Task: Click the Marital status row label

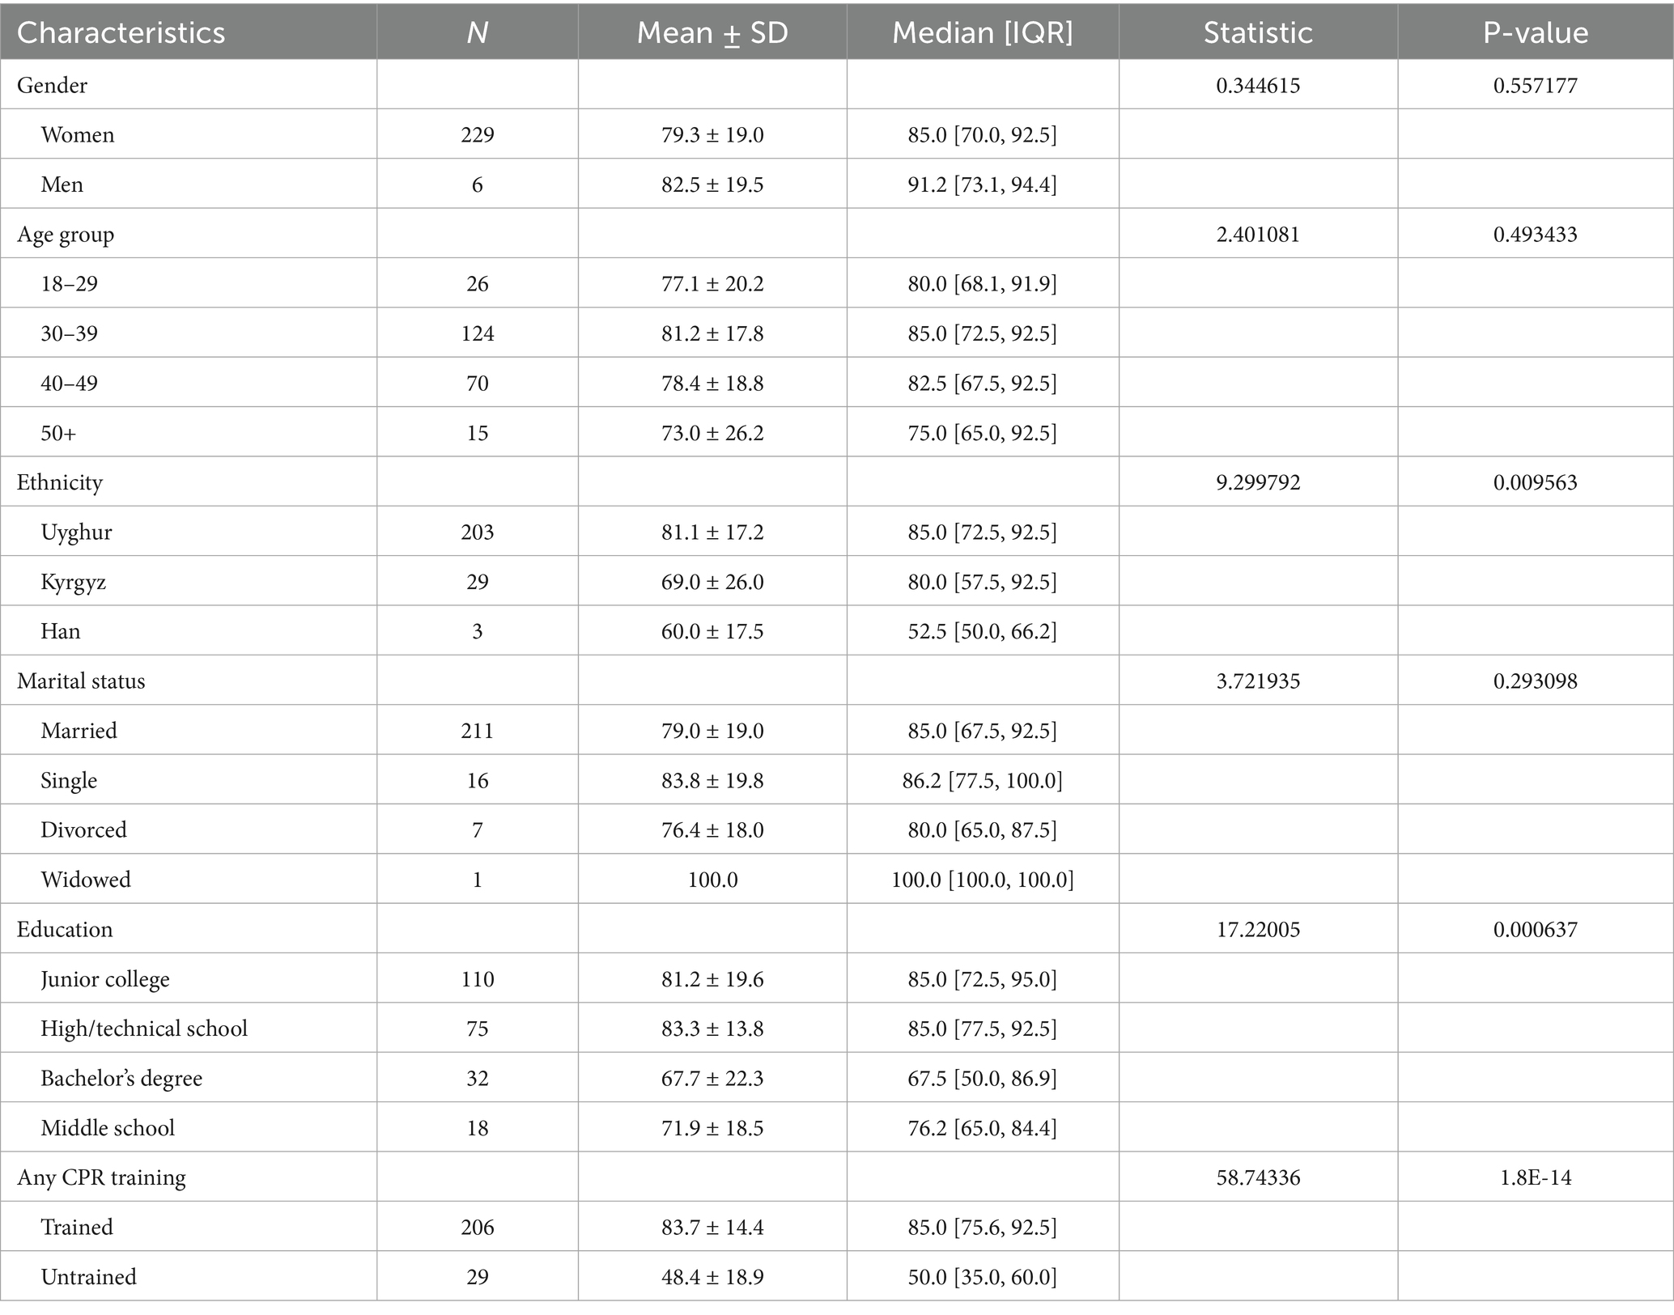Action: click(81, 681)
